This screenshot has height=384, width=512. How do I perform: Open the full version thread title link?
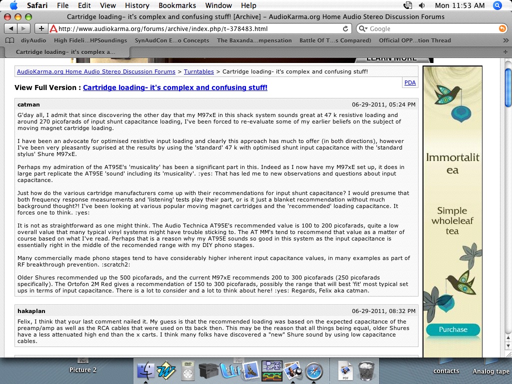175,87
